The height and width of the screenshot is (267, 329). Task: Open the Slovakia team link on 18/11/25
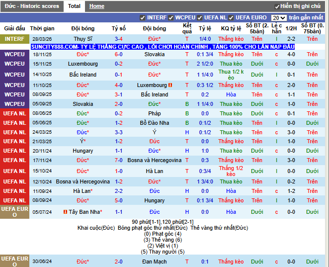coord(155,54)
